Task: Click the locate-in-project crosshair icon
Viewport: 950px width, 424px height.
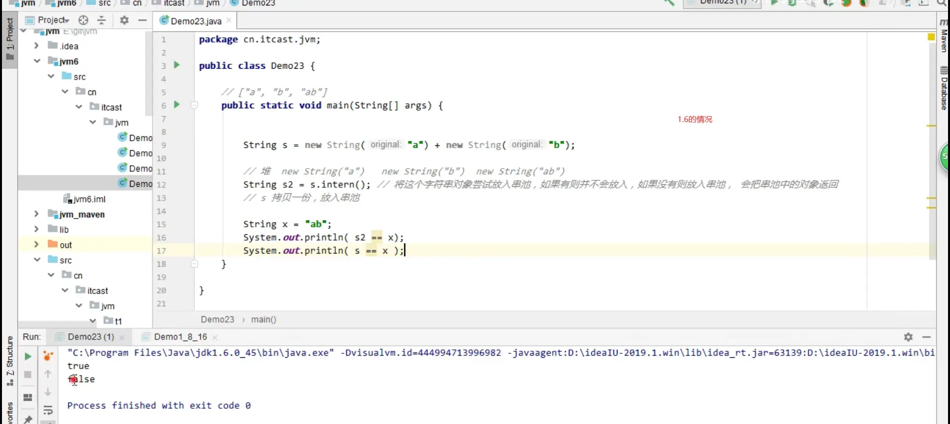Action: (x=83, y=20)
